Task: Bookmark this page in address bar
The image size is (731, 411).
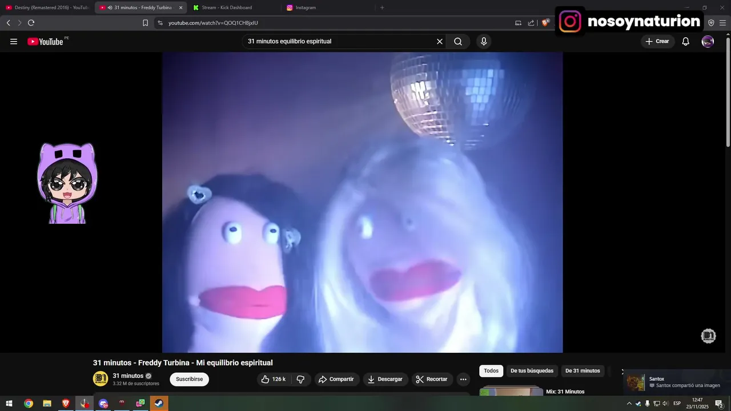Action: [145, 23]
